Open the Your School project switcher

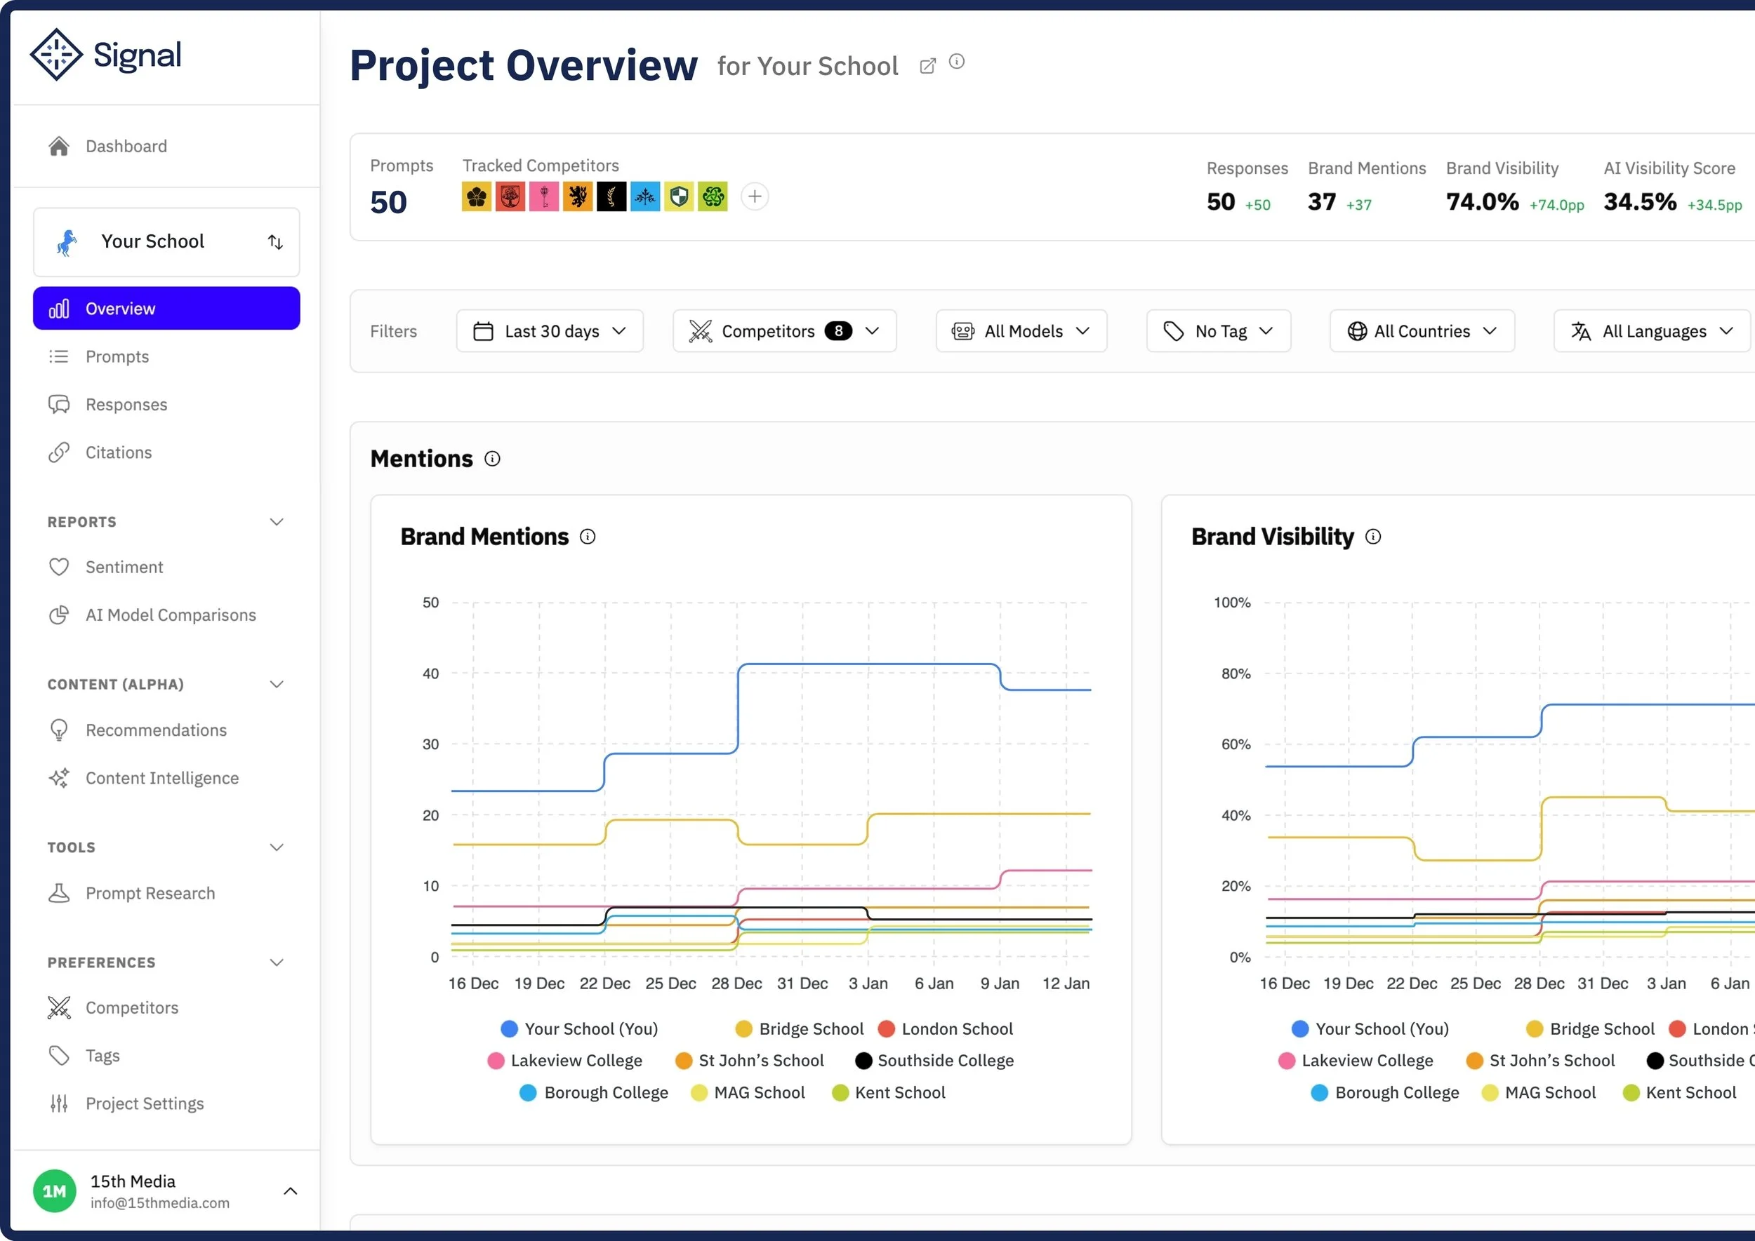[166, 241]
